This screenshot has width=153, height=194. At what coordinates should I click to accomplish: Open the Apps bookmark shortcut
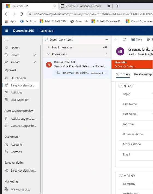coord(11,21)
